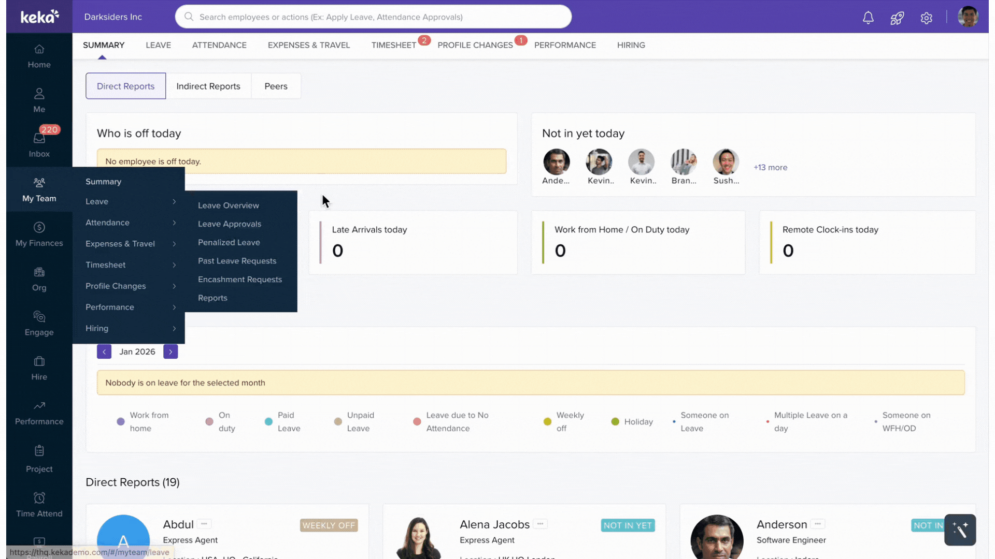Go to My Finances sidebar icon
This screenshot has width=995, height=559.
click(39, 234)
